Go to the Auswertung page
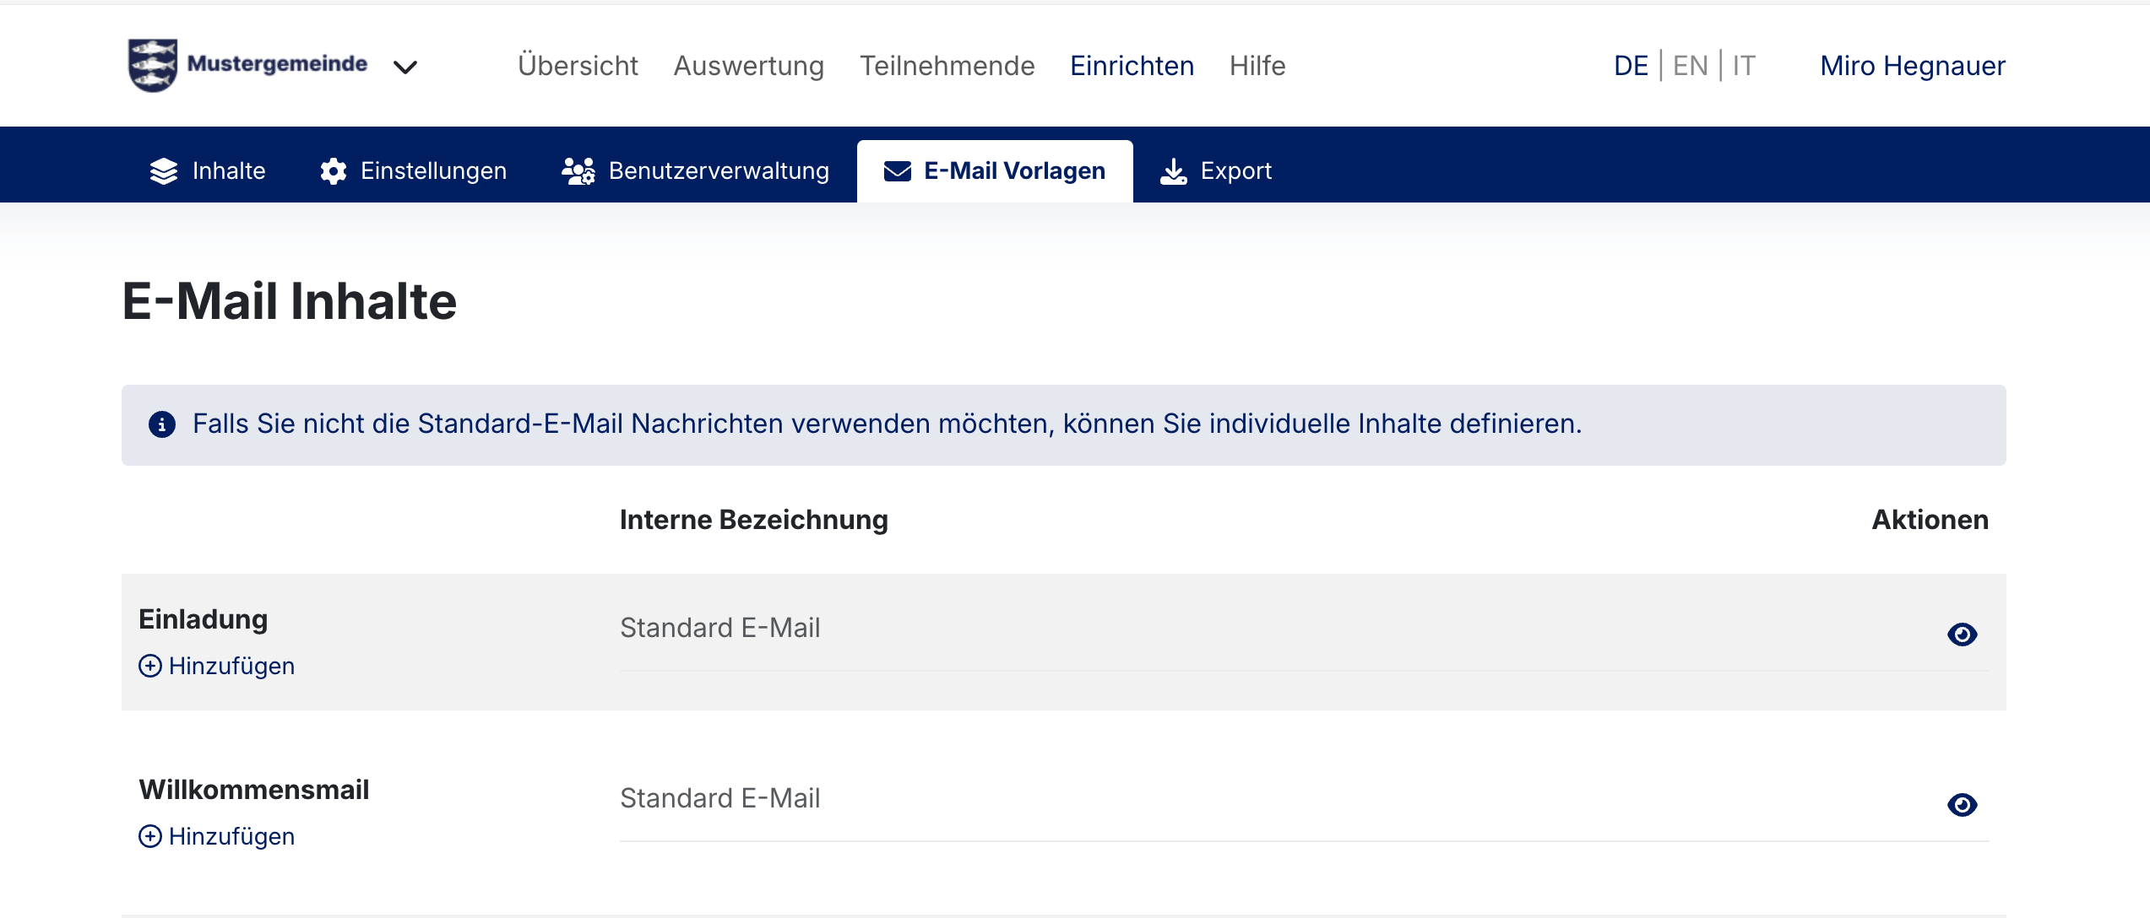This screenshot has height=918, width=2150. [x=748, y=66]
